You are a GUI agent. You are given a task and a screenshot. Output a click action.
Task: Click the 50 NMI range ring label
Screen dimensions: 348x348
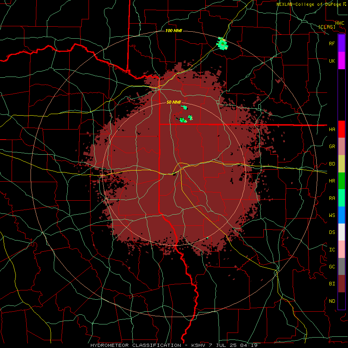pyautogui.click(x=174, y=102)
